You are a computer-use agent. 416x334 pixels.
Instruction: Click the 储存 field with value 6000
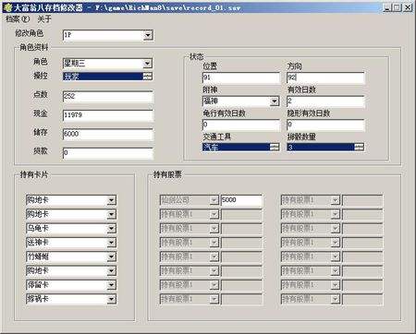(x=108, y=134)
